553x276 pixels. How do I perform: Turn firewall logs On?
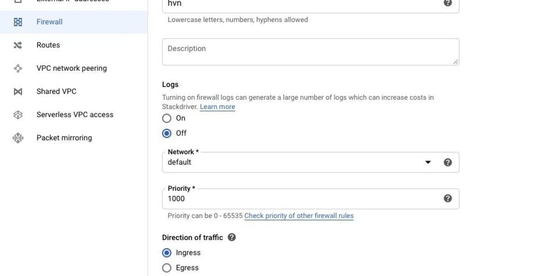(x=167, y=118)
